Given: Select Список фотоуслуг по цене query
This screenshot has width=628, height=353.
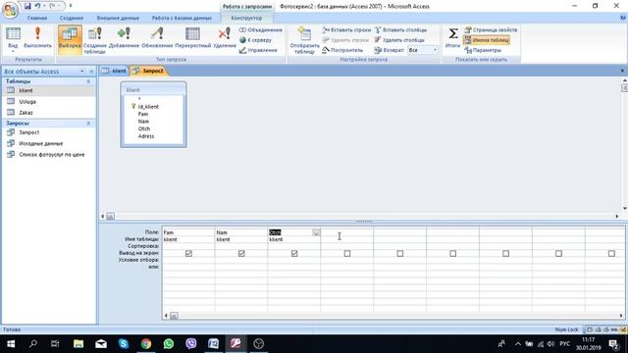Looking at the screenshot, I should (x=49, y=155).
